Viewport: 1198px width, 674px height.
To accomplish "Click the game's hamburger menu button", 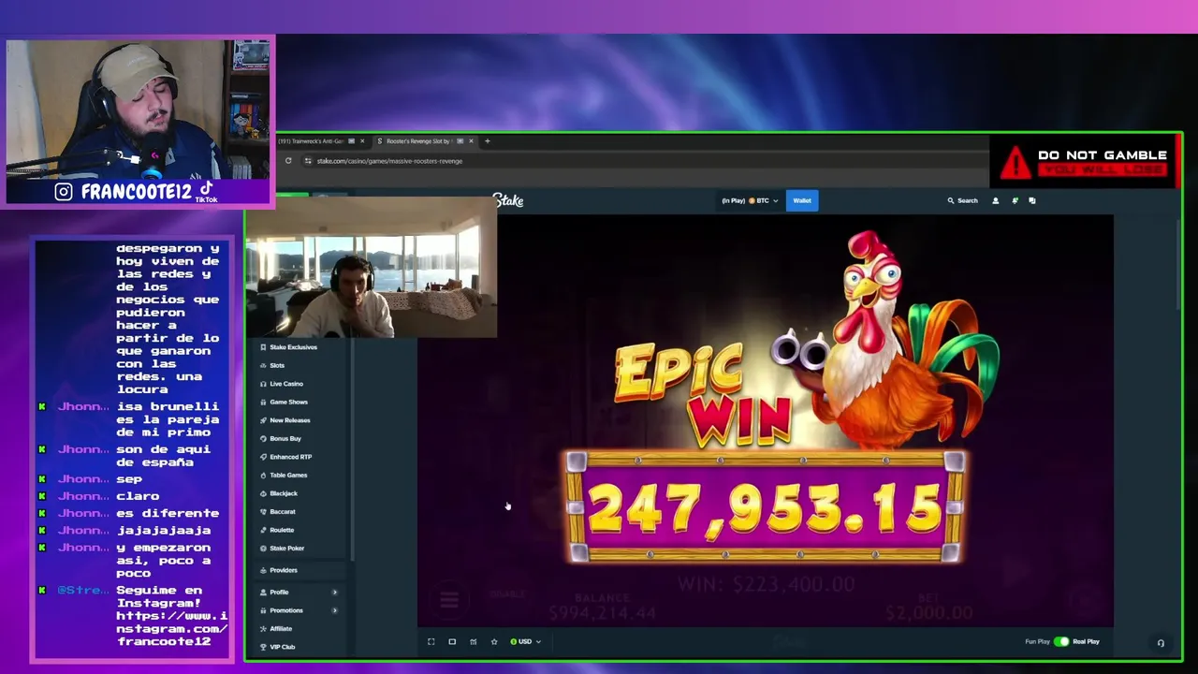I will point(448,601).
